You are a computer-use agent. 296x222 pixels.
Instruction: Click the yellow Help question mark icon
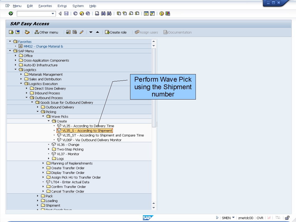tap(162, 13)
